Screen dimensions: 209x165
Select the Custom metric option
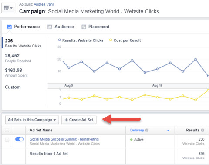[13, 87]
